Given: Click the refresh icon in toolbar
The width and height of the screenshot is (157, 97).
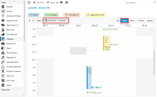Looking at the screenshot, I should [x=29, y=3].
